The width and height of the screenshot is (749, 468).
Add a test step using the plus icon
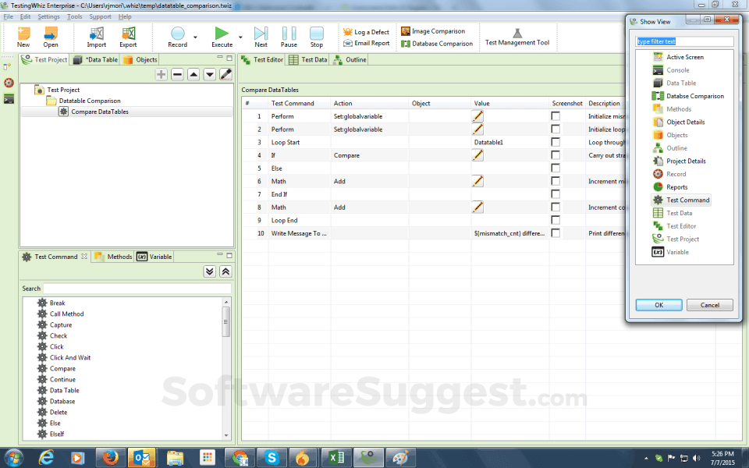(x=161, y=76)
